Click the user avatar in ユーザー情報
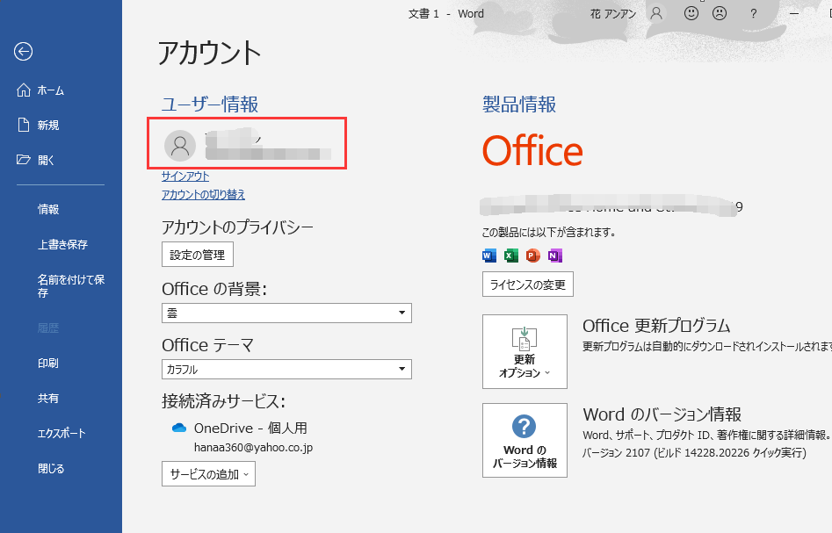Image resolution: width=832 pixels, height=533 pixels. [180, 145]
